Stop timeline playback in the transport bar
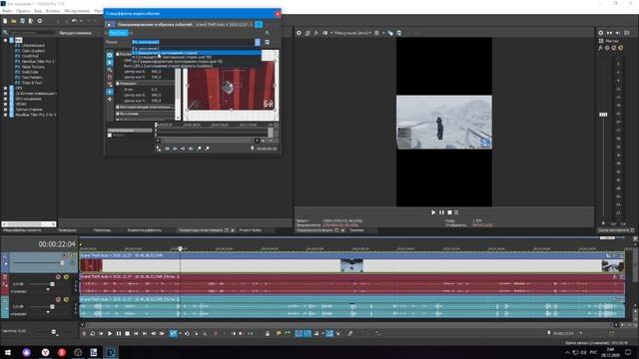Screen dimensions: 639x359 click(x=127, y=333)
